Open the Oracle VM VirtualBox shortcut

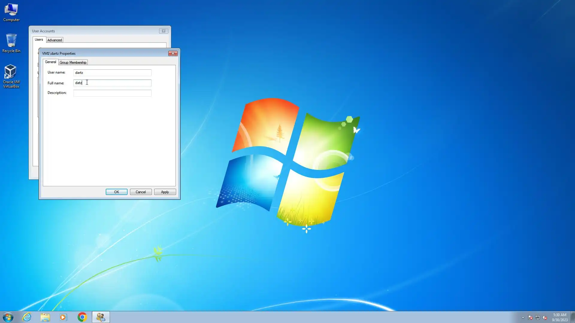point(11,76)
